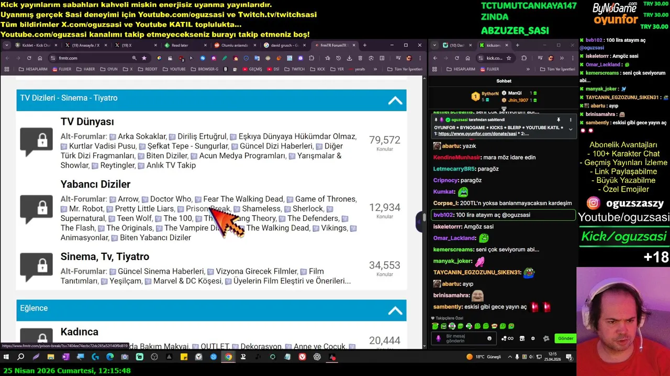The image size is (670, 376).
Task: Expand the pinned message in Kick chat
Action: [571, 129]
